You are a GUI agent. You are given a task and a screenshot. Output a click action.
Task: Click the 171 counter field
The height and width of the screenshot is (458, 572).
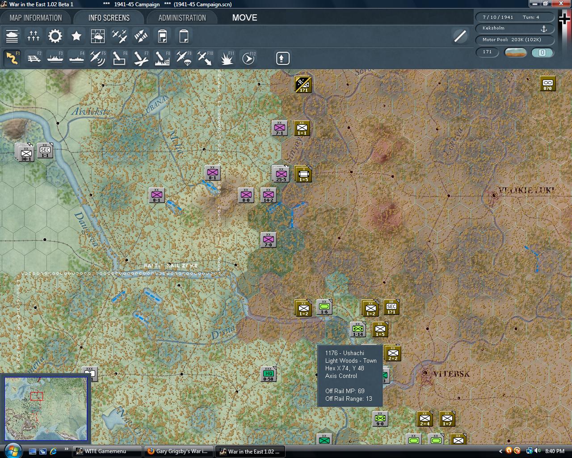[x=487, y=52]
